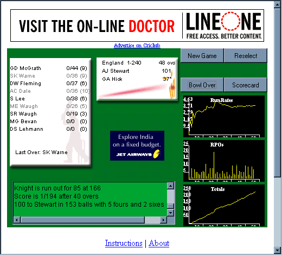Select MG Bevan from bowler list
This screenshot has height=255, width=282.
(49, 122)
